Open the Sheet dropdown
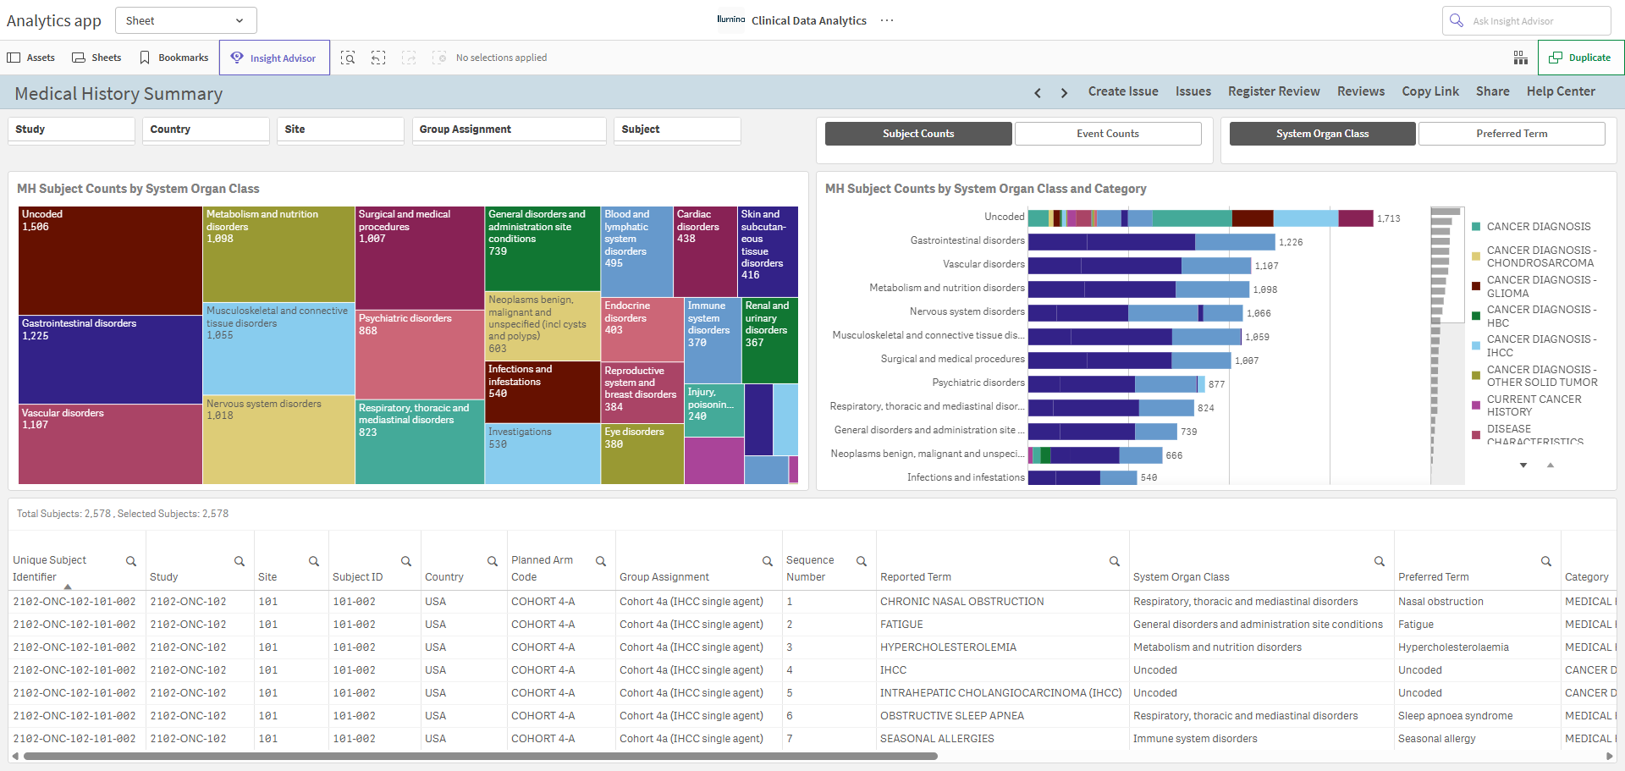This screenshot has height=771, width=1625. pyautogui.click(x=186, y=20)
